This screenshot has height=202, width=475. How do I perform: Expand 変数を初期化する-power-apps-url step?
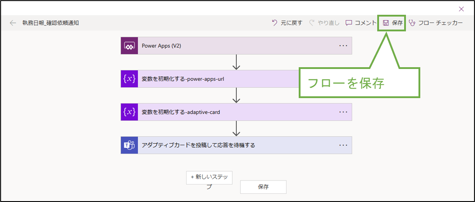(210, 79)
